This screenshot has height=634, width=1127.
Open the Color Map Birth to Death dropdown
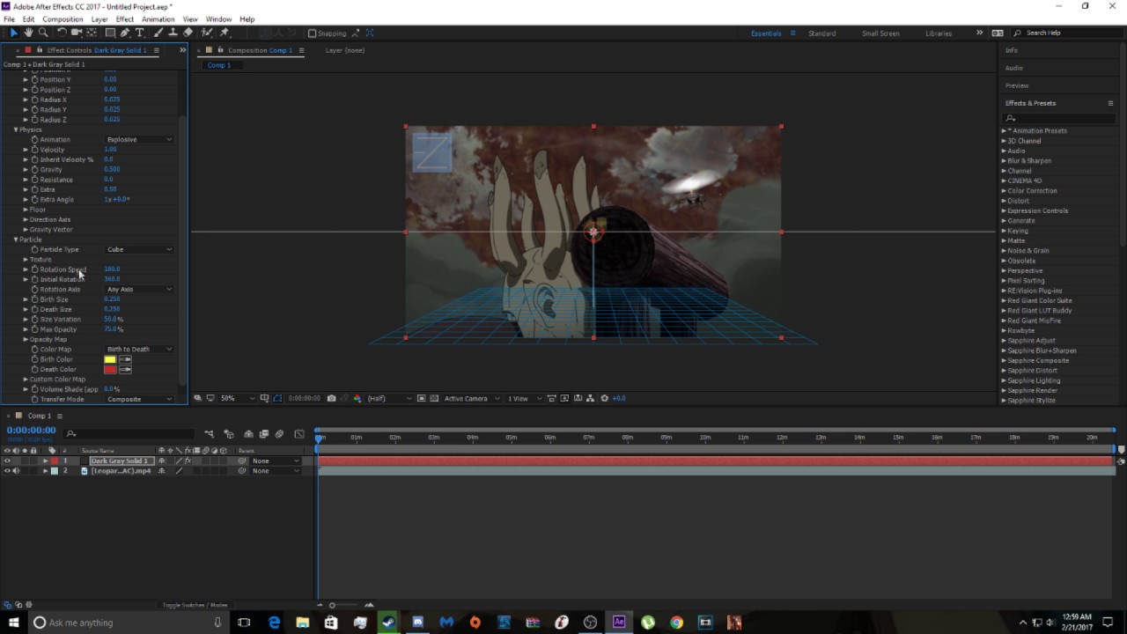(139, 350)
